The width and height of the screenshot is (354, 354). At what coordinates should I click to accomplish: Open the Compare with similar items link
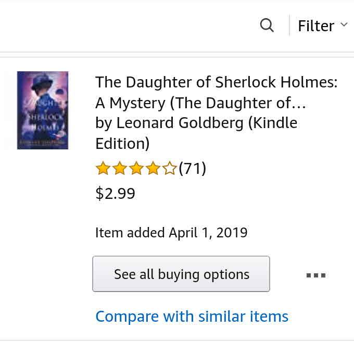click(x=192, y=316)
